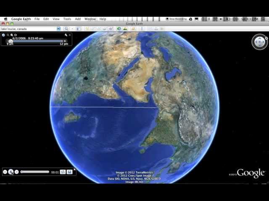The height and width of the screenshot is (201, 269).
Task: Step time slider forward with end arrow
Action: 65,41
